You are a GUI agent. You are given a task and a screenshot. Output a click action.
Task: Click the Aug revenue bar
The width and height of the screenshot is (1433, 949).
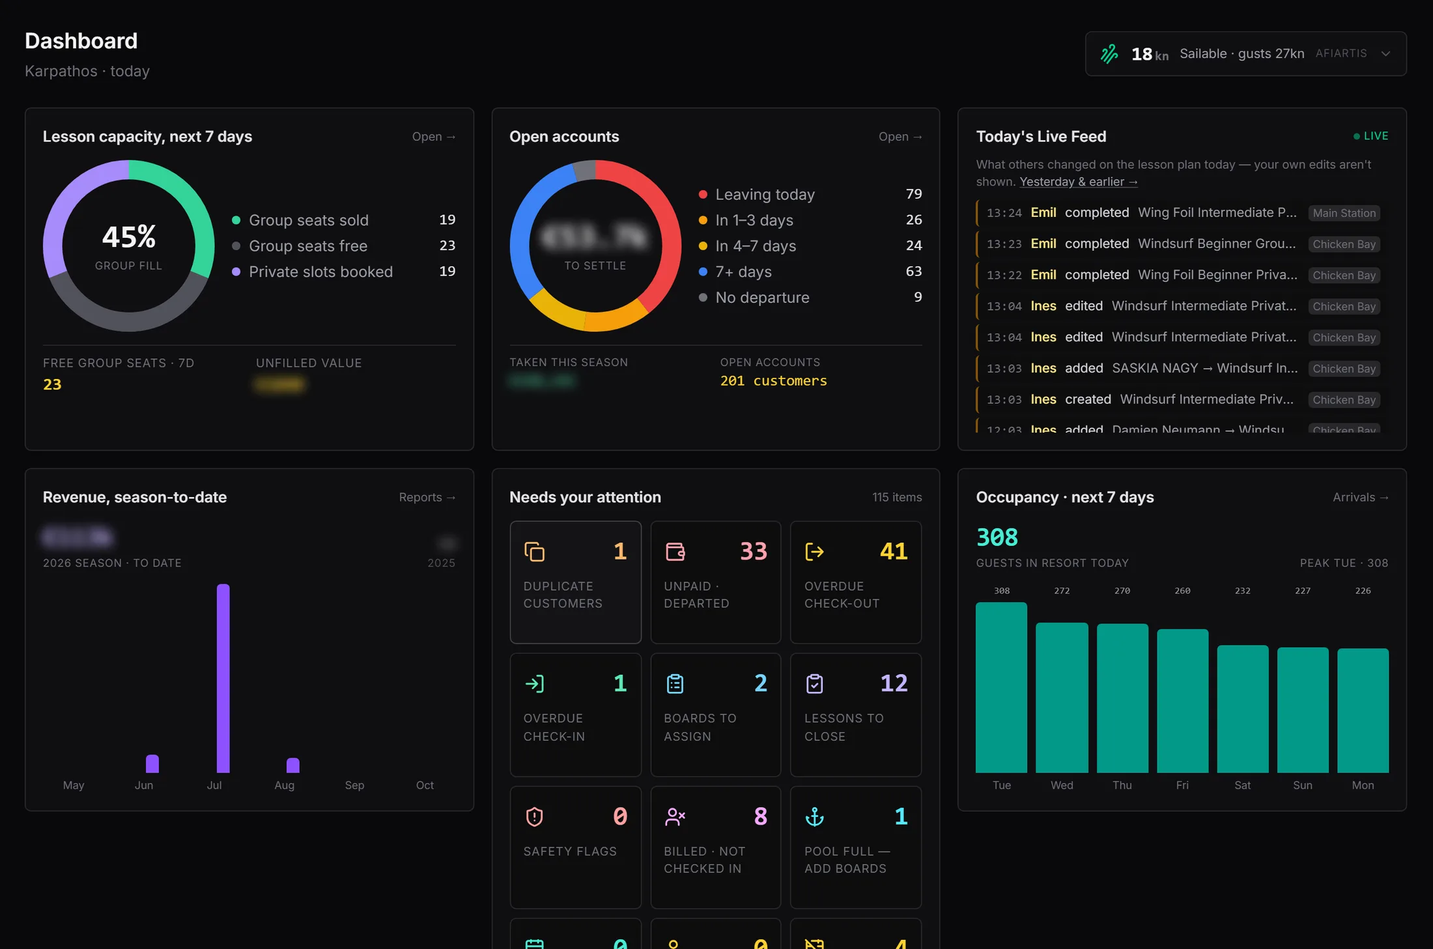293,765
